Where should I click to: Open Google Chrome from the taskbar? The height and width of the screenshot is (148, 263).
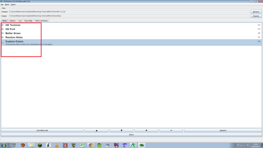(x=91, y=145)
